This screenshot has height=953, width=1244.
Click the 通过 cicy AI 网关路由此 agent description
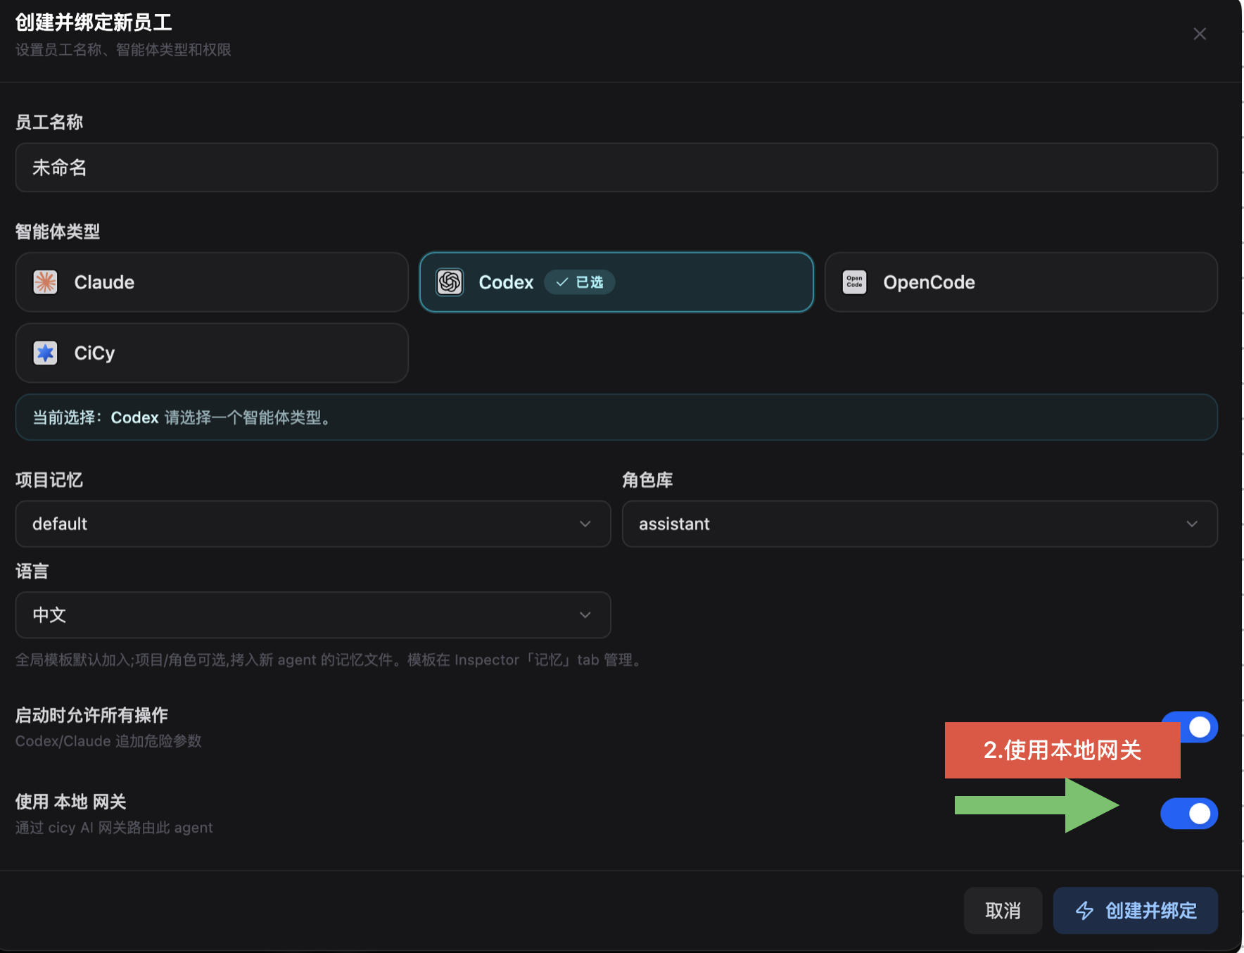coord(114,828)
